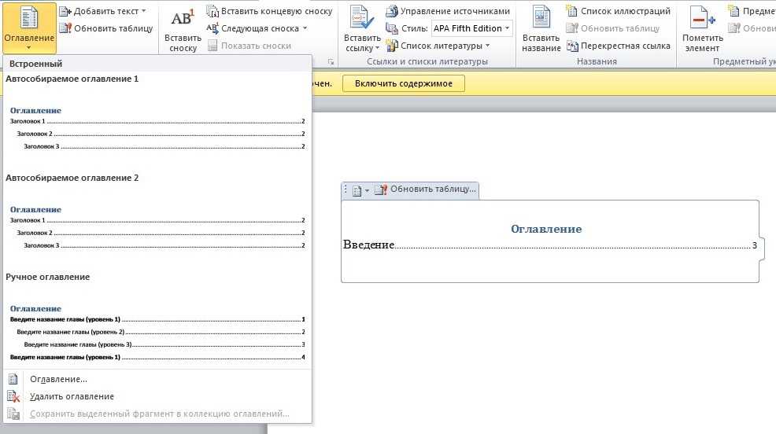
Task: Choose Удалить оглавление menu item
Action: 157,396
